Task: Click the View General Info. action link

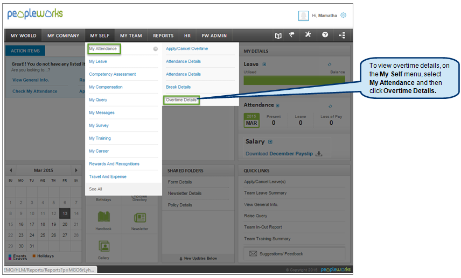Action: (31, 80)
